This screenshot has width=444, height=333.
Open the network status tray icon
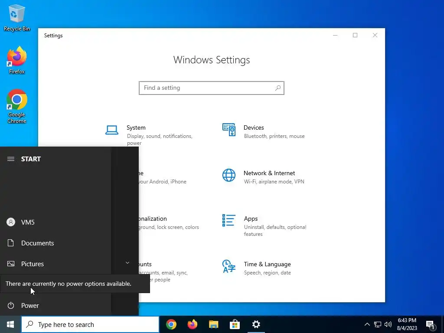(x=378, y=324)
